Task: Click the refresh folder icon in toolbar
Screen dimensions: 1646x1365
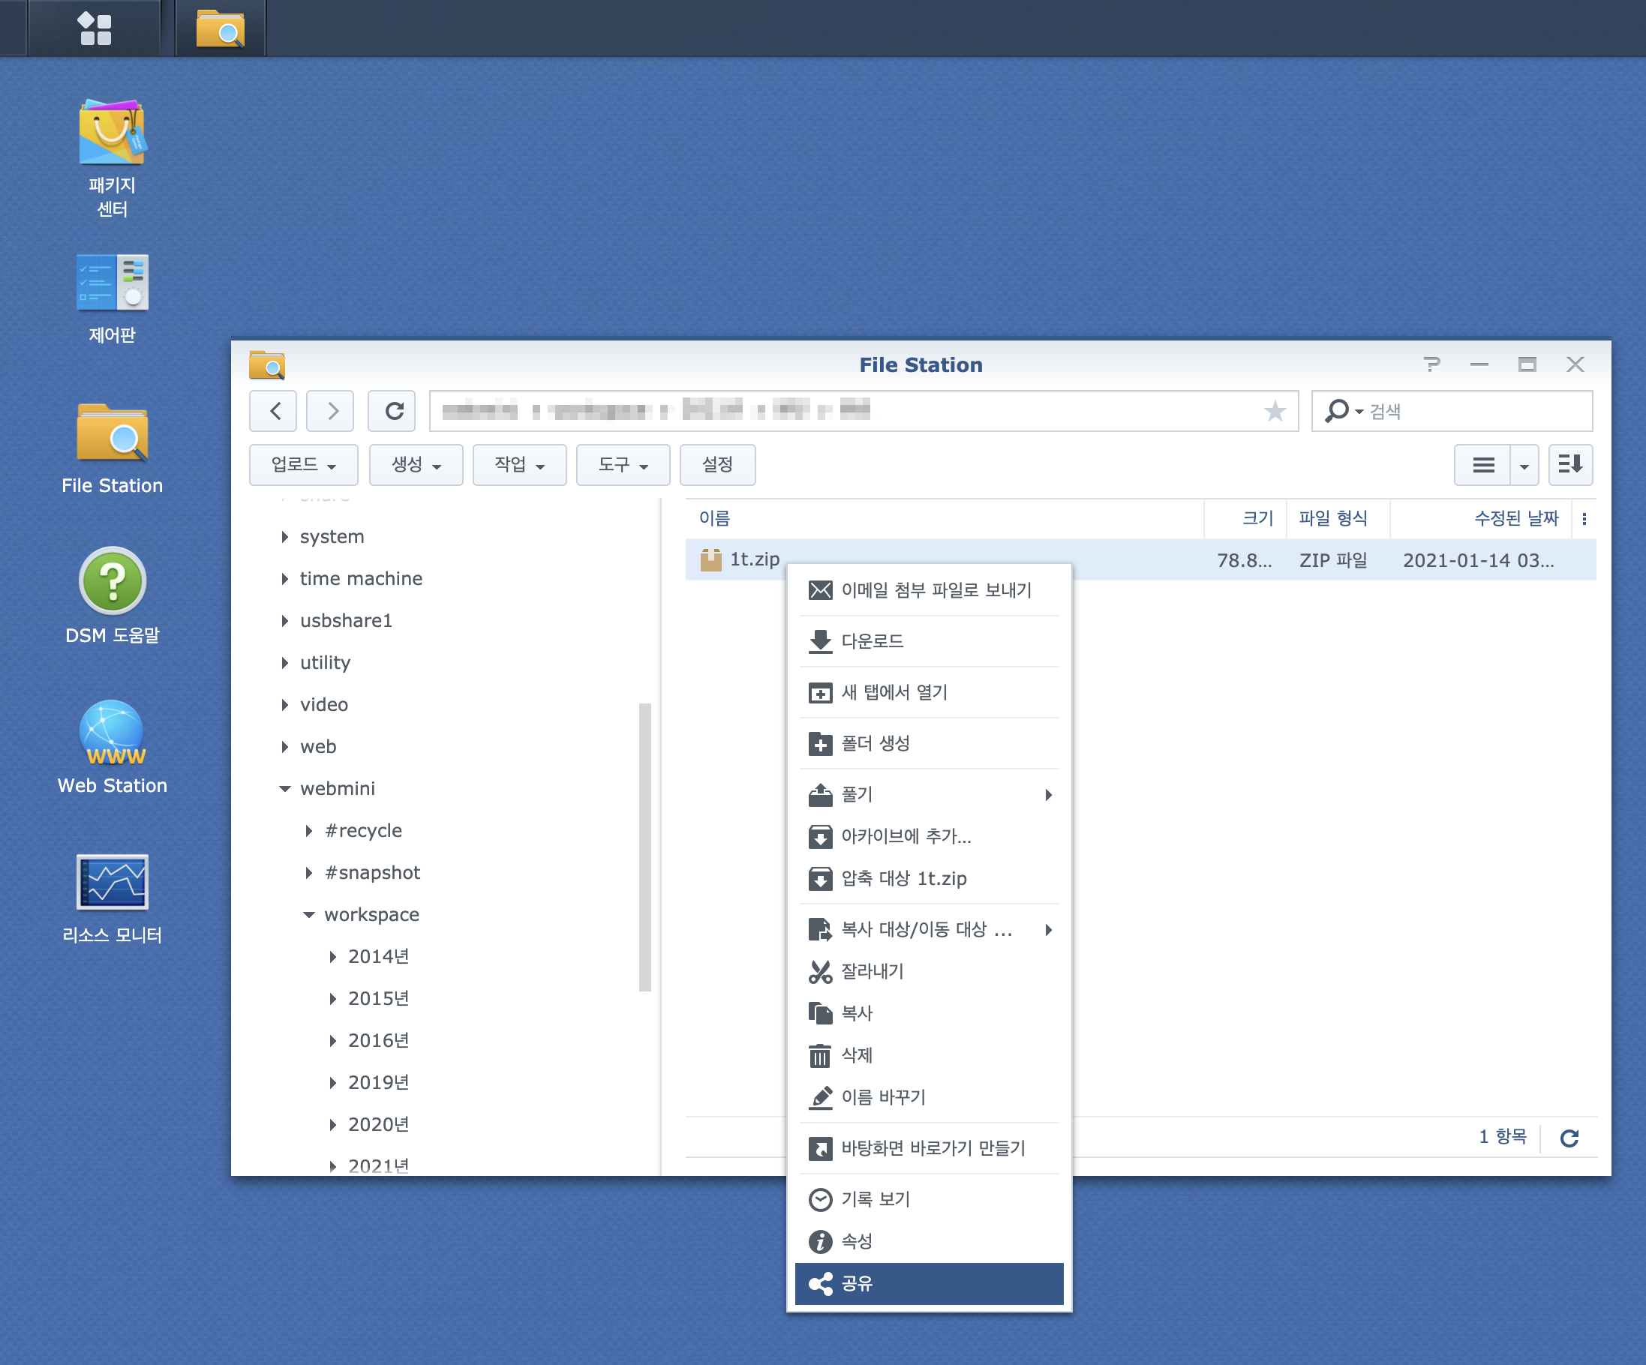Action: coord(395,412)
